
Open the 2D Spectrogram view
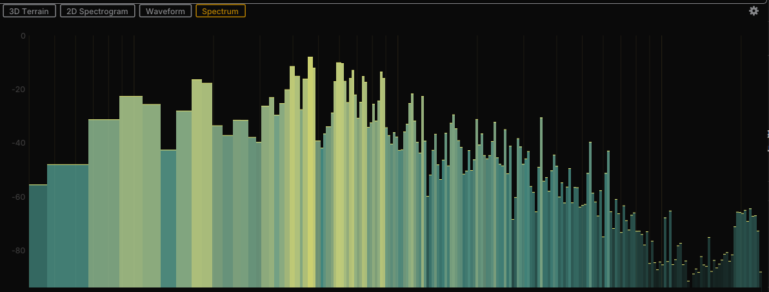click(x=97, y=11)
